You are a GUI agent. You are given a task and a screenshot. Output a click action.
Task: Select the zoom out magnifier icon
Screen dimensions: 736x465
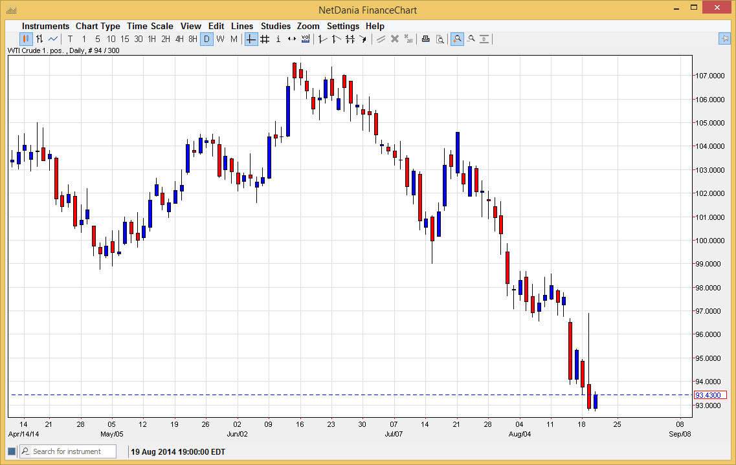(471, 39)
